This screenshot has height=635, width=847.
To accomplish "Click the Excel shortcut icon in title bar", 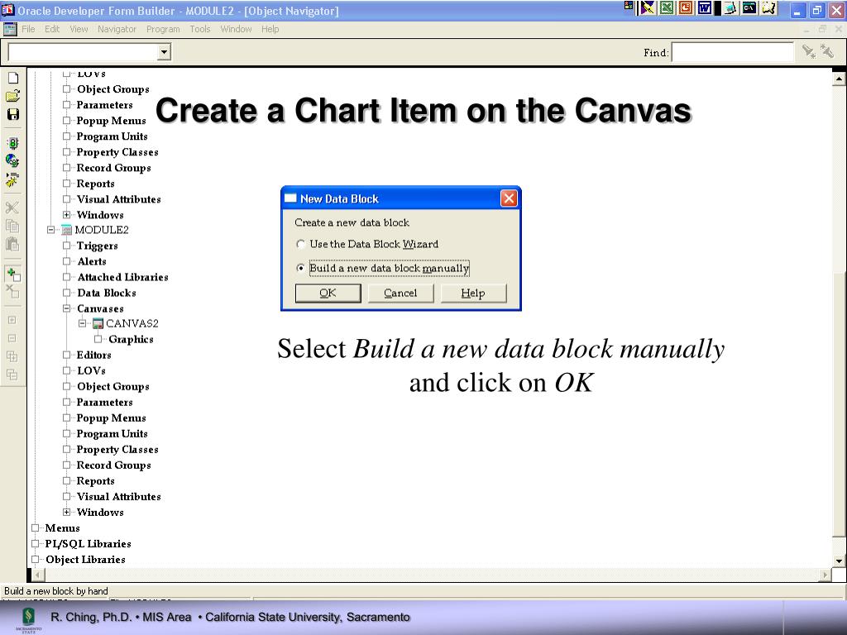I will tap(668, 8).
